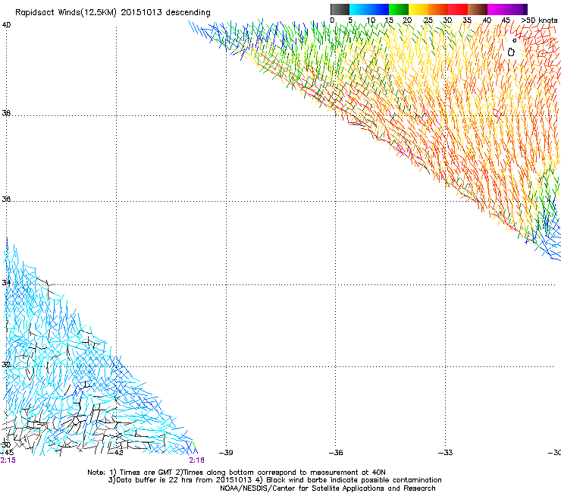561x493 pixels.
Task: Click the gray 0-5 knots color bar segment
Action: 340,9
